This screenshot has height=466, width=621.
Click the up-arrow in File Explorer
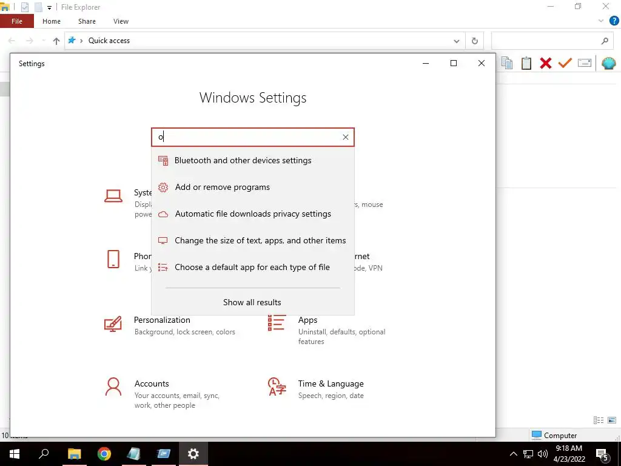click(x=56, y=41)
